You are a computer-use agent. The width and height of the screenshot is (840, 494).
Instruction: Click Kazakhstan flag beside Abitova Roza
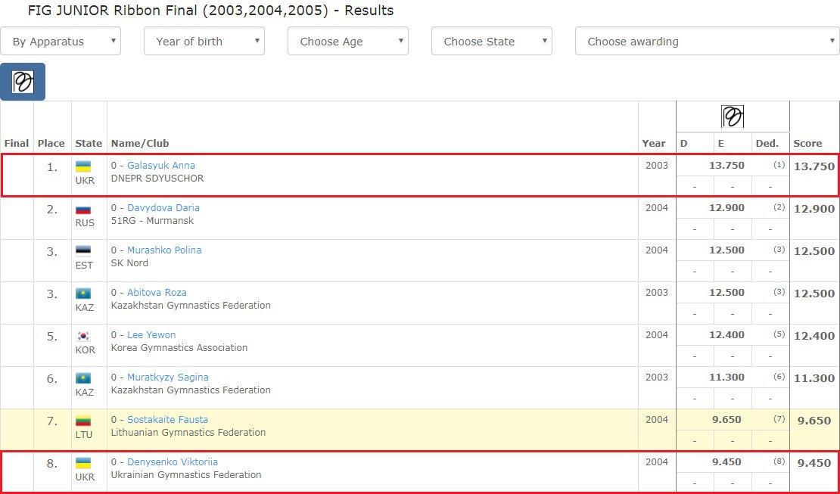pyautogui.click(x=83, y=294)
